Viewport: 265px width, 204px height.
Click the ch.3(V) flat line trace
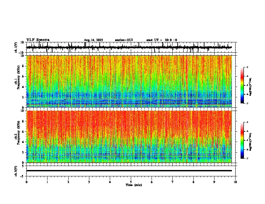tap(129, 171)
